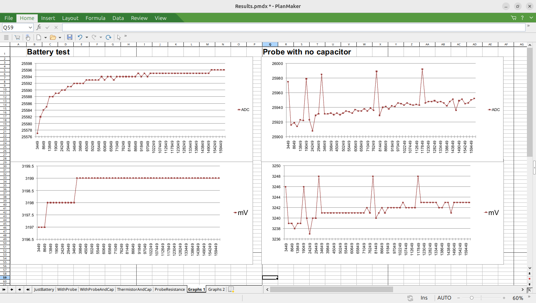Click the Battery test title cell
This screenshot has width=536, height=303.
(48, 52)
